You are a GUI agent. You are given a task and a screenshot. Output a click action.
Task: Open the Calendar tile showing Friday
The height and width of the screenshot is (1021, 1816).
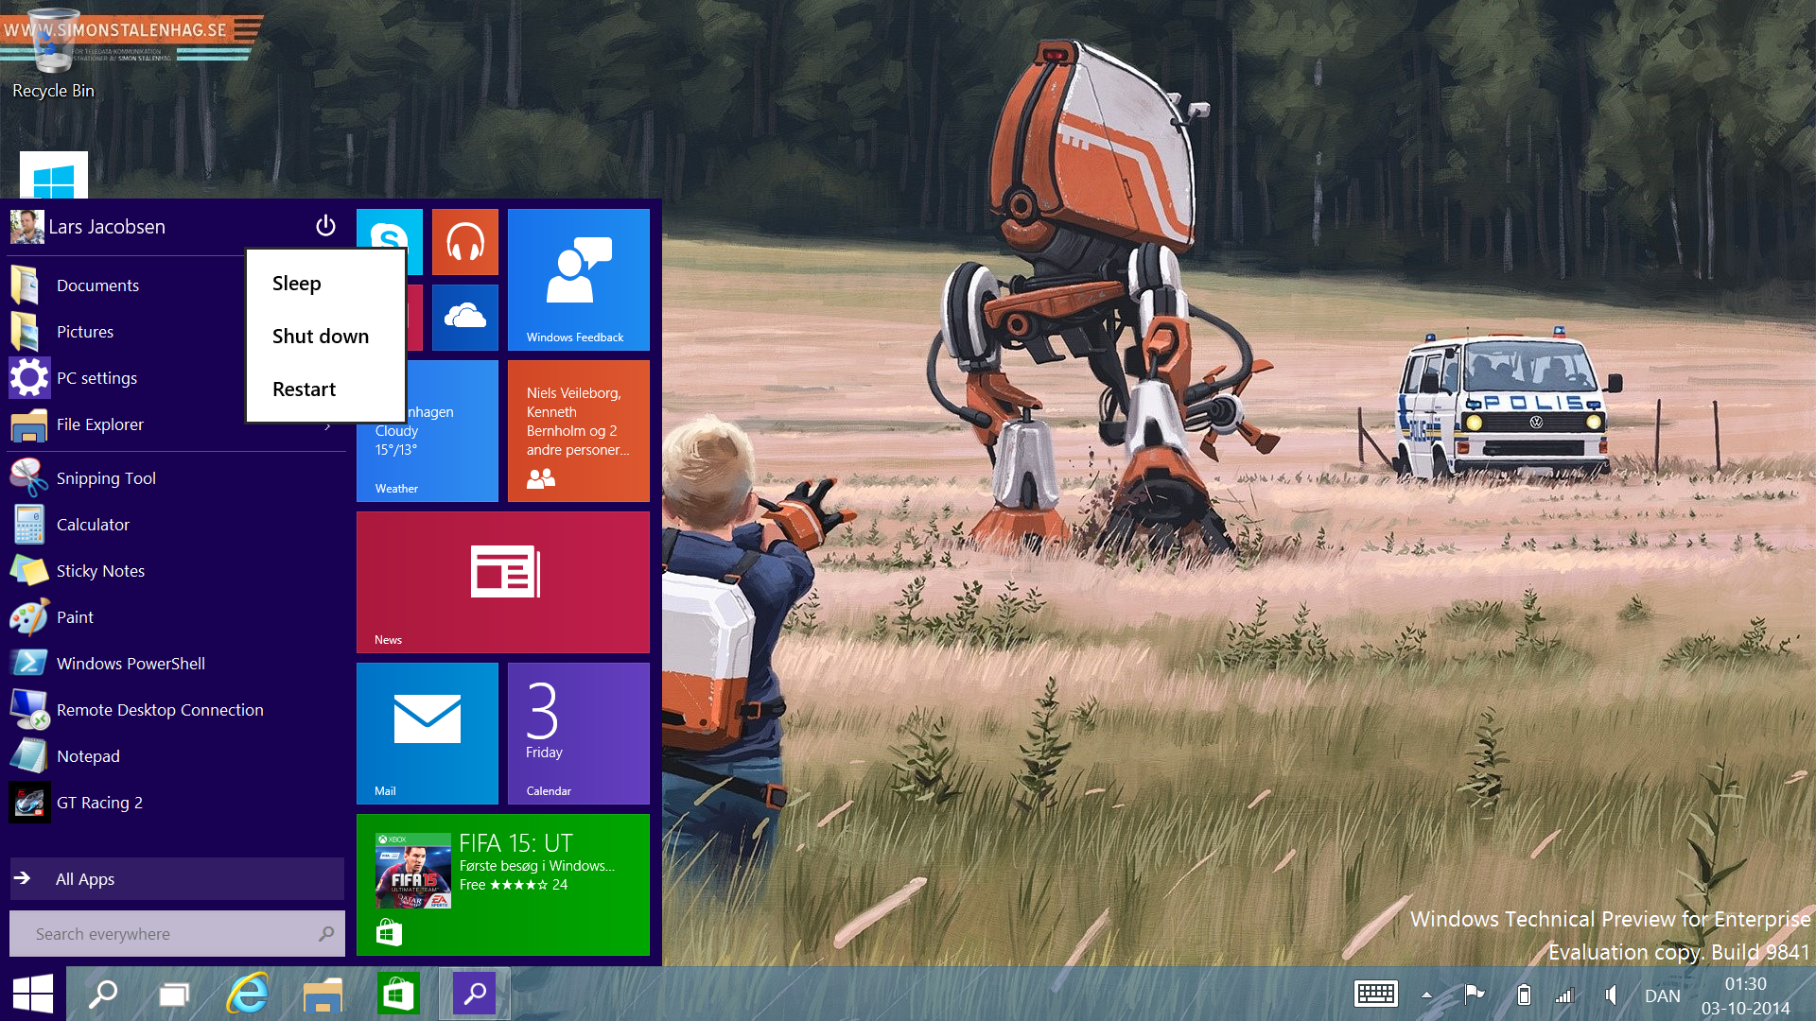click(x=578, y=734)
